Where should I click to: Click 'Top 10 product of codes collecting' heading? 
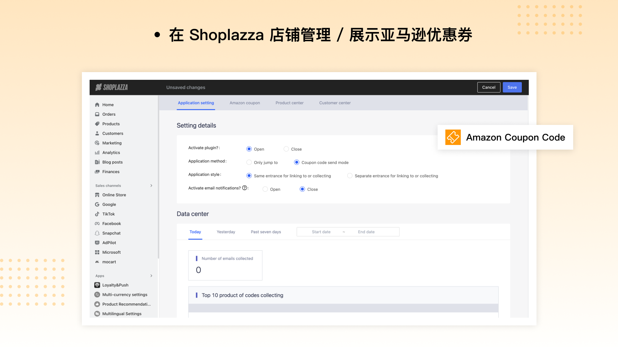tap(243, 295)
